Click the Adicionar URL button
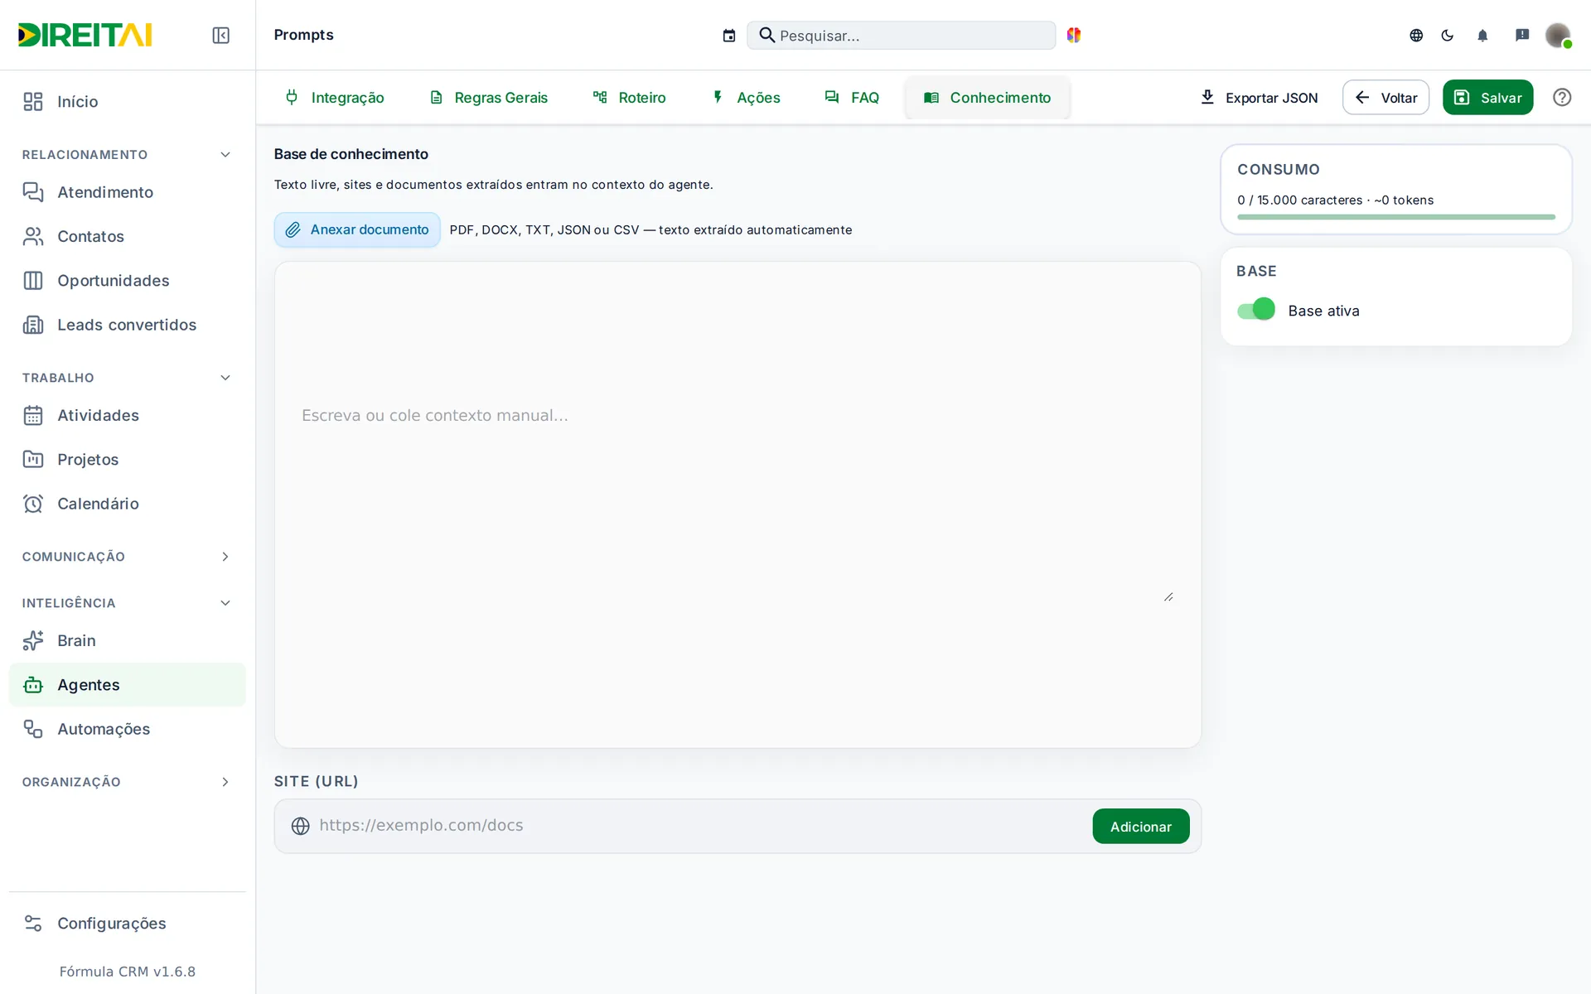This screenshot has height=994, width=1591. 1140,826
